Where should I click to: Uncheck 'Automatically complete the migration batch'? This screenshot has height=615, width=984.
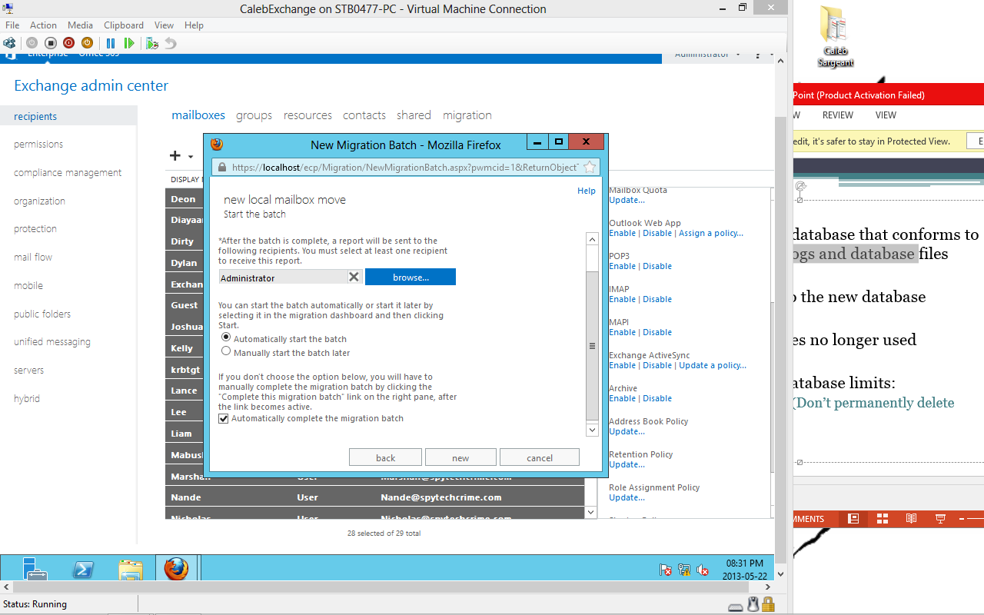pos(224,419)
